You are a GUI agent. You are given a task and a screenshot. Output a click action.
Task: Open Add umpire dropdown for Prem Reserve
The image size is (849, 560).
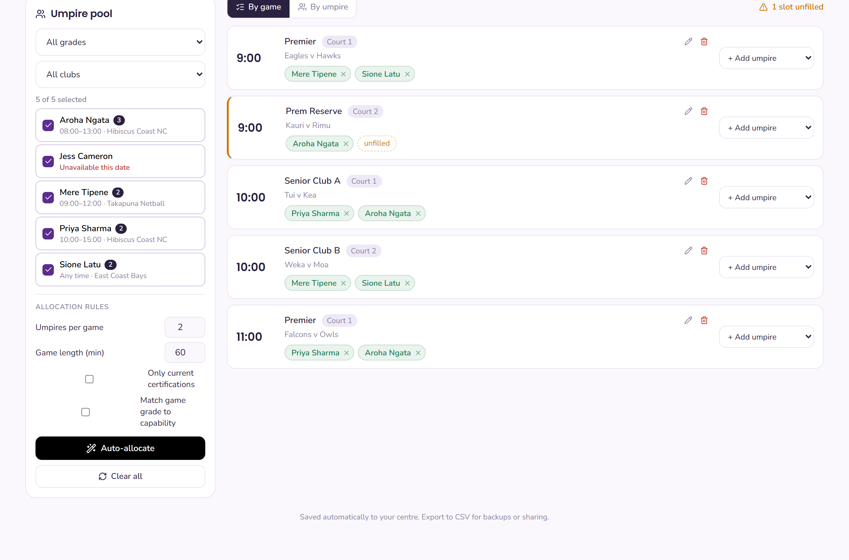[x=767, y=128]
